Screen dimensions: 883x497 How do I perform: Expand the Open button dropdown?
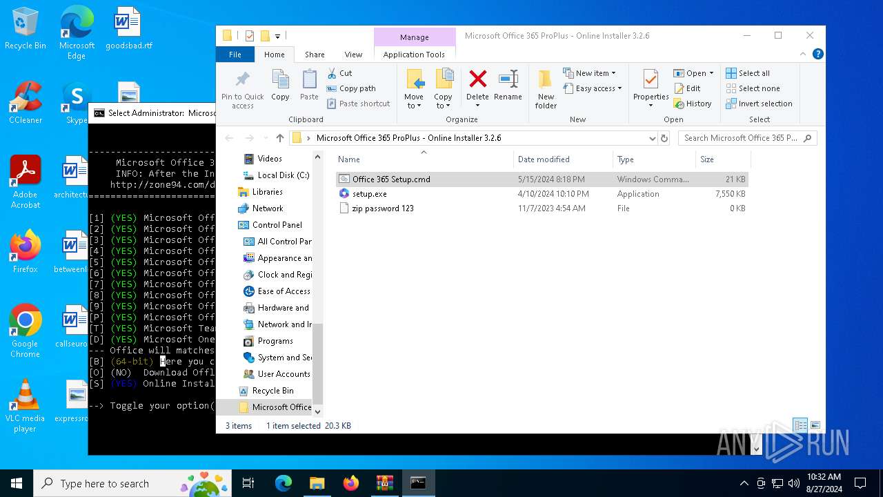pyautogui.click(x=711, y=73)
